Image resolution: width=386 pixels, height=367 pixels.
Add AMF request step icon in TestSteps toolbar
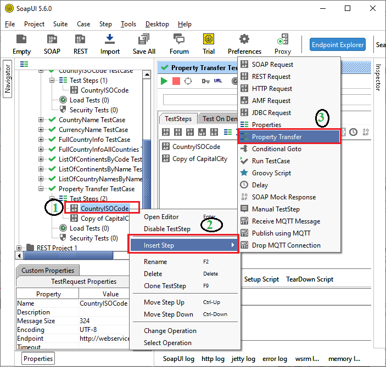[x=202, y=132]
